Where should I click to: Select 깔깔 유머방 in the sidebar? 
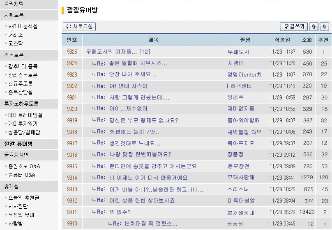[x=18, y=144]
